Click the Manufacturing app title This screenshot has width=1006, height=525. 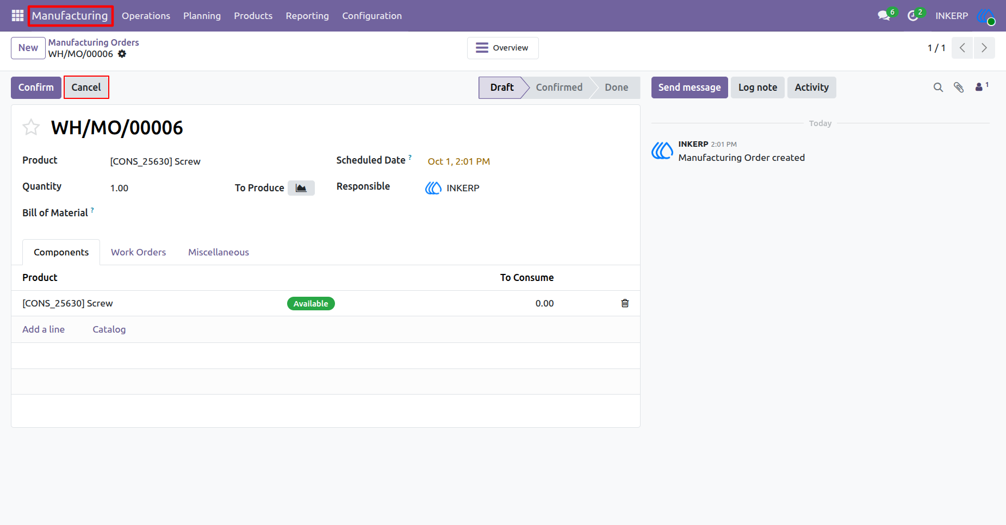tap(70, 16)
